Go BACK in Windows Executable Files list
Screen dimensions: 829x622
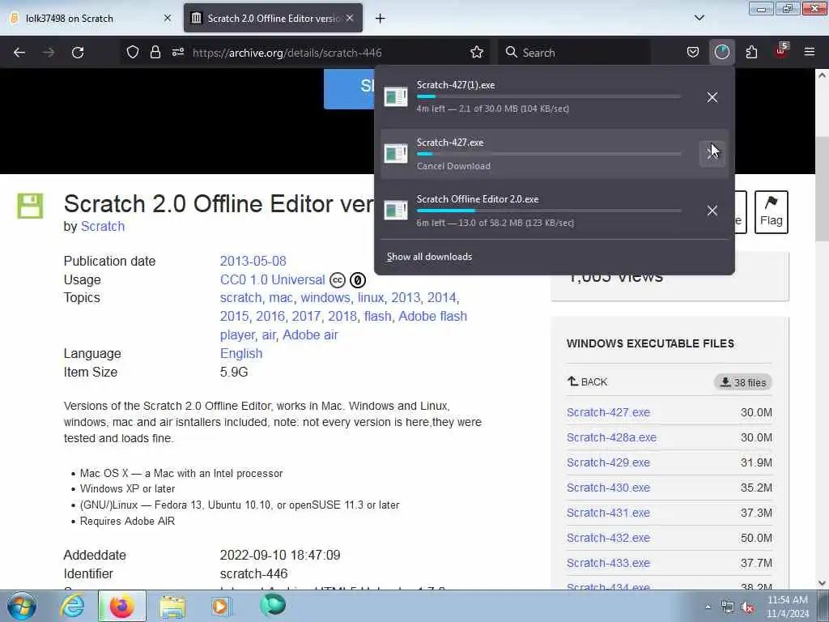point(588,382)
